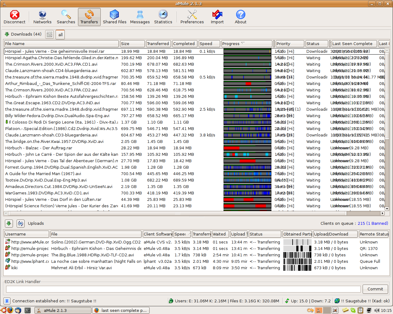Viewport: 393px width, 314px height.
Task: Open the About dialog
Action: pyautogui.click(x=240, y=17)
